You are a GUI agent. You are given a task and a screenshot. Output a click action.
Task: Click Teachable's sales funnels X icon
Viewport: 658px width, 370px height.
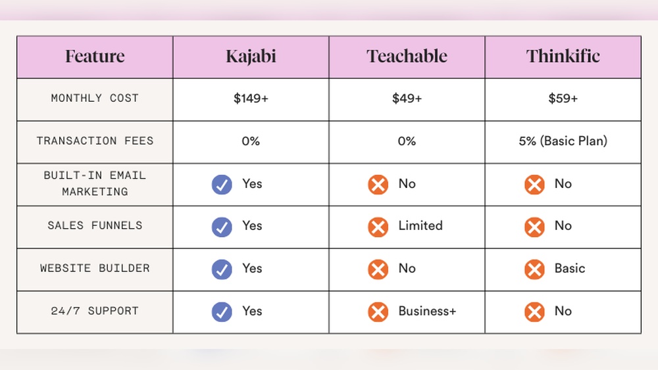click(x=378, y=227)
